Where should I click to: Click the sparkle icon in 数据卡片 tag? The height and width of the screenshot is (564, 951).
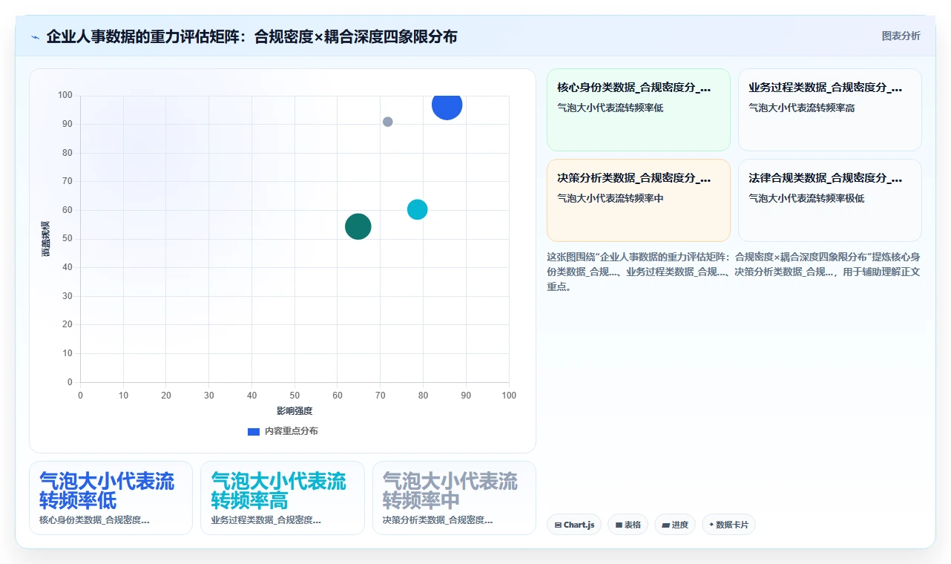point(711,525)
